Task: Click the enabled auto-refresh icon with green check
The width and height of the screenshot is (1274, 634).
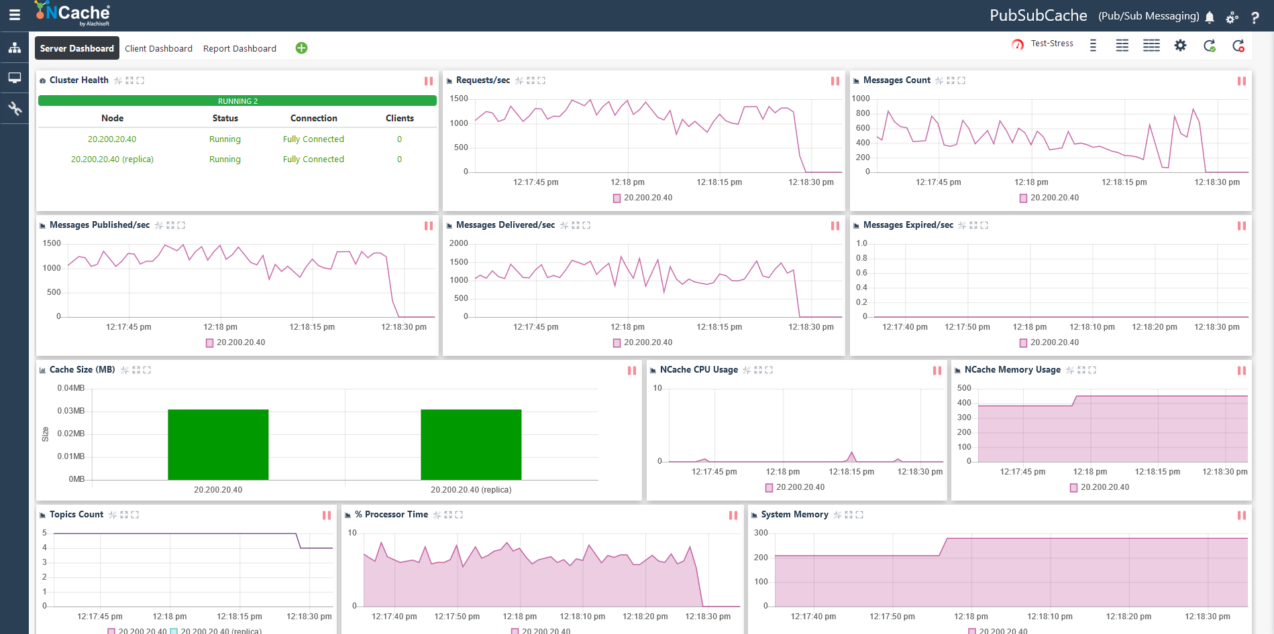Action: 1210,45
